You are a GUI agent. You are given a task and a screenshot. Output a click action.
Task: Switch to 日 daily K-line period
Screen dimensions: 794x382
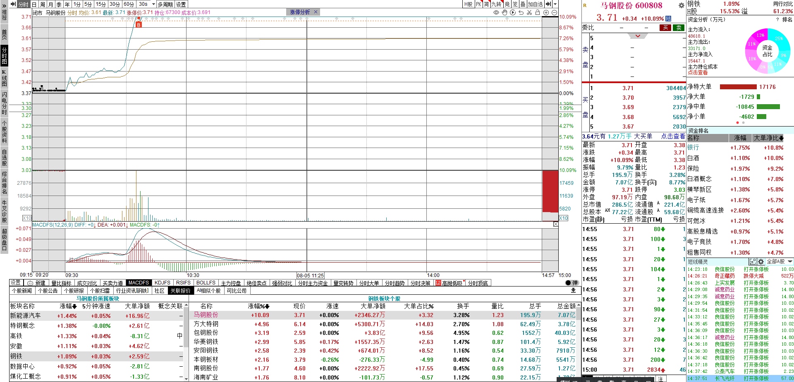tap(34, 4)
